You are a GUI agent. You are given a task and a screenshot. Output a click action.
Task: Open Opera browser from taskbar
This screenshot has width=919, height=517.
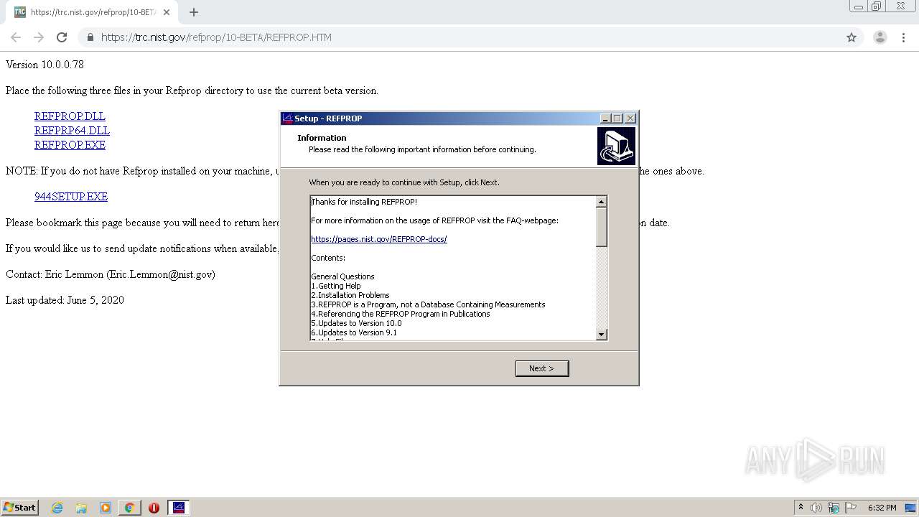point(154,508)
